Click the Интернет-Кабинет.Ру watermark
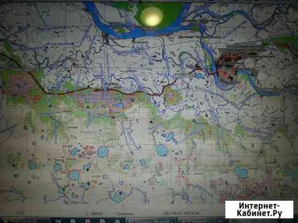Screen dimensions: 298x223 pos(259,209)
